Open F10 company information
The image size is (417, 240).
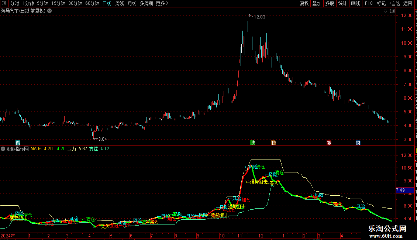368,3
